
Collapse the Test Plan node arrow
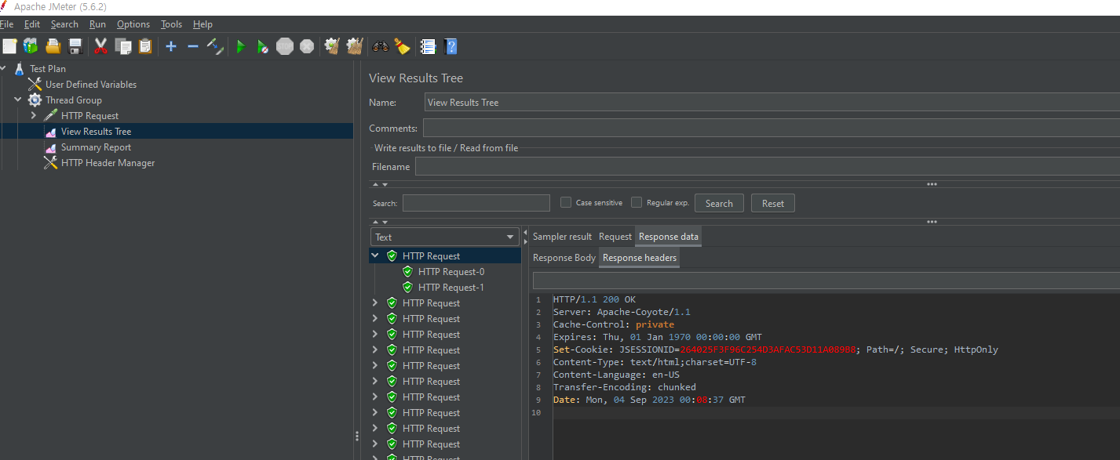point(3,69)
